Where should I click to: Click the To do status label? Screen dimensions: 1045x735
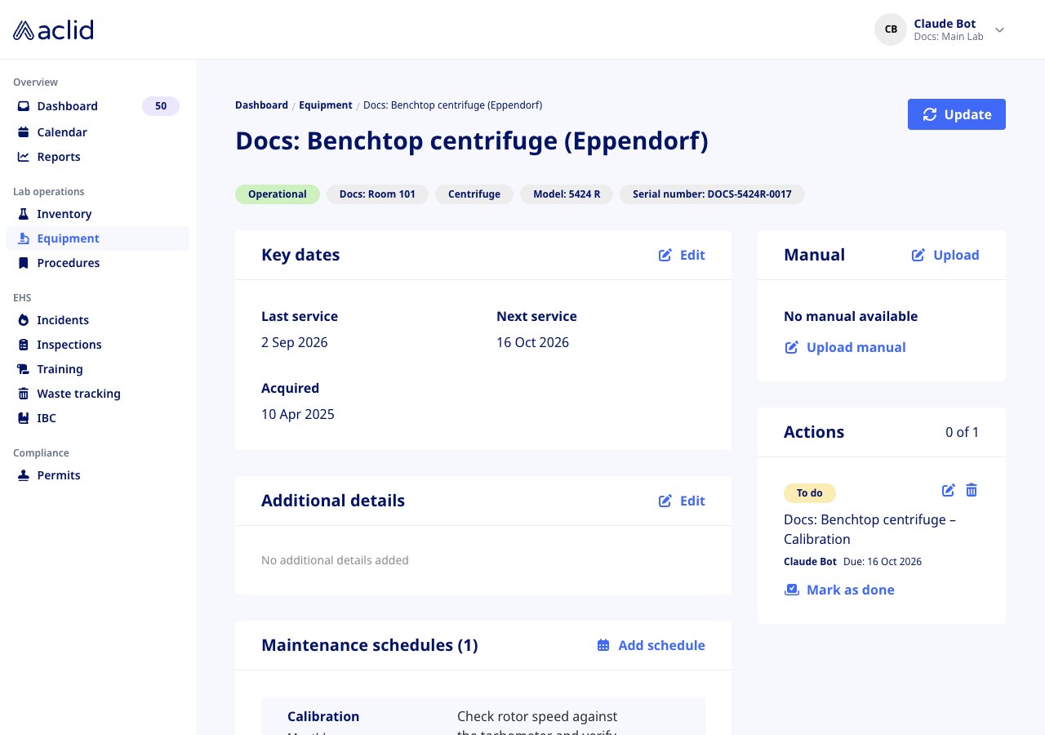[x=810, y=493]
